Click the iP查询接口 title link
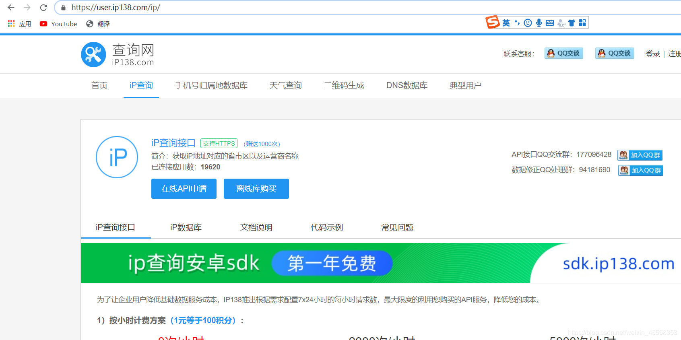This screenshot has width=681, height=340. (173, 143)
